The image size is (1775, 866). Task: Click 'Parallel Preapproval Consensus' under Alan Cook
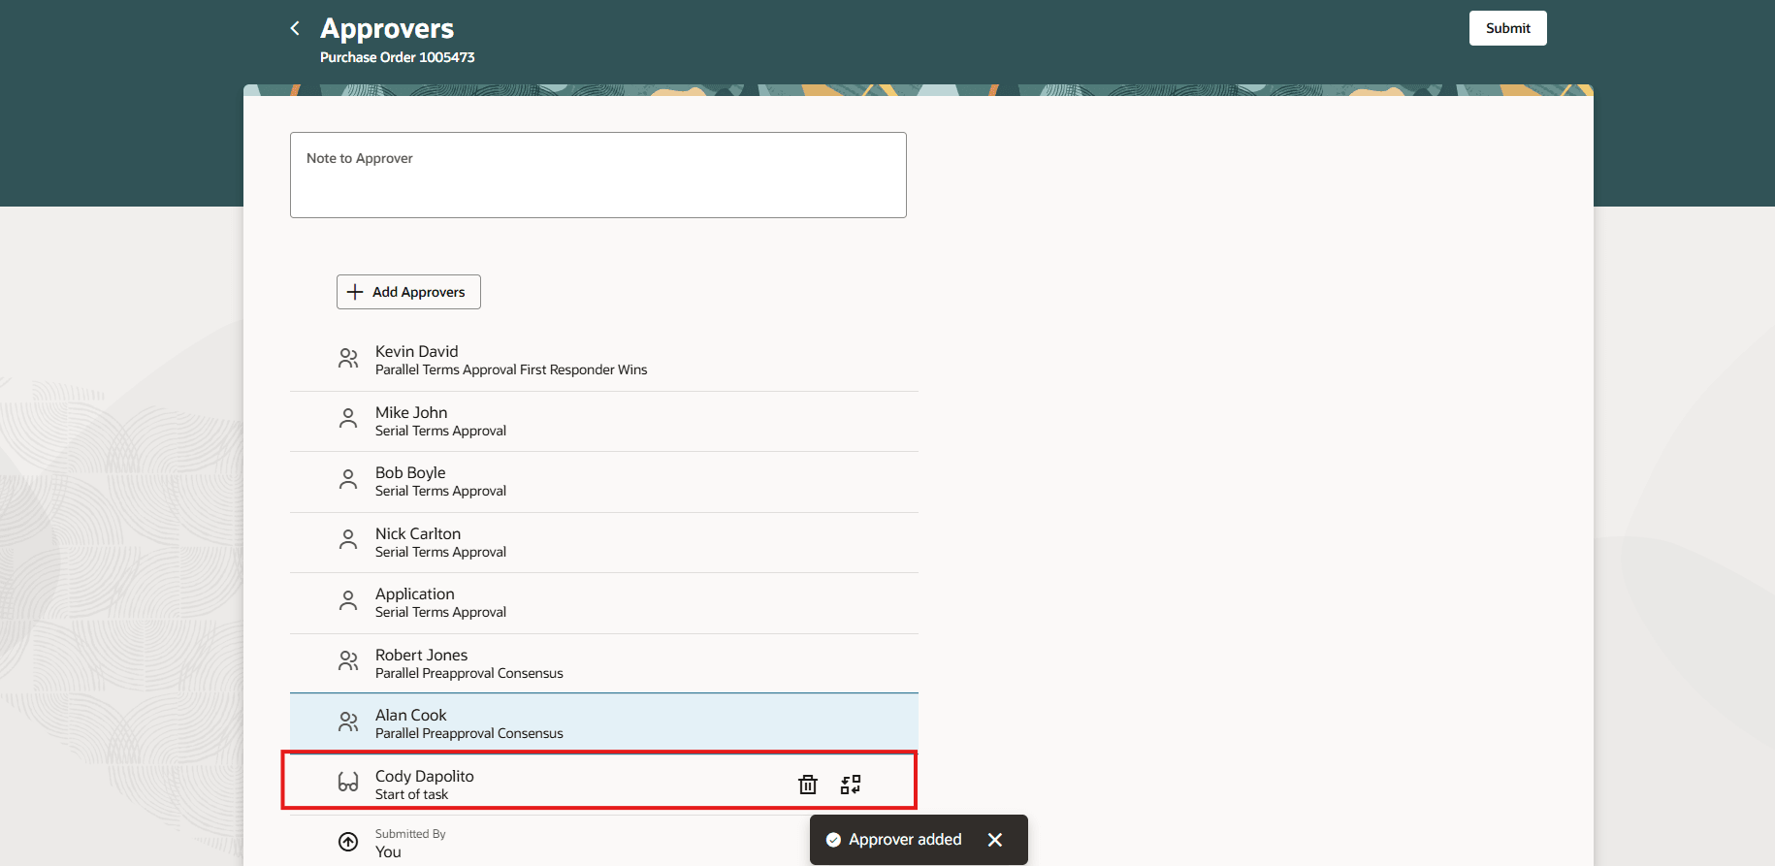click(x=469, y=733)
